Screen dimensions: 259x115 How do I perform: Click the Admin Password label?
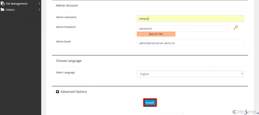click(66, 27)
